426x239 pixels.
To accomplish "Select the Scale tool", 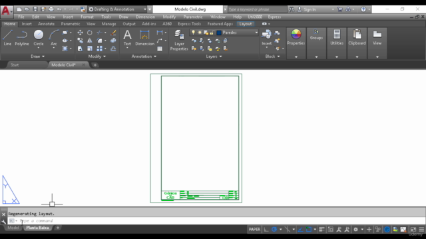I will 90,48.
